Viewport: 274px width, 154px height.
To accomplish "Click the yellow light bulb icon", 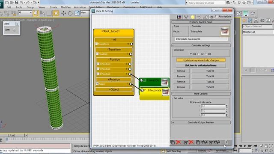I will tap(192, 17).
